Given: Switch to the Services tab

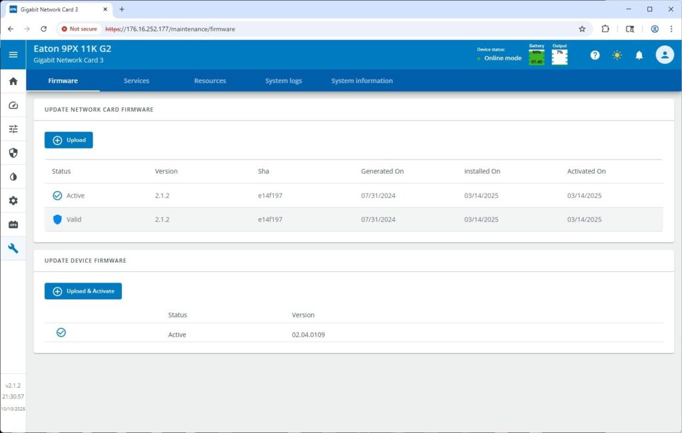Looking at the screenshot, I should (x=137, y=80).
